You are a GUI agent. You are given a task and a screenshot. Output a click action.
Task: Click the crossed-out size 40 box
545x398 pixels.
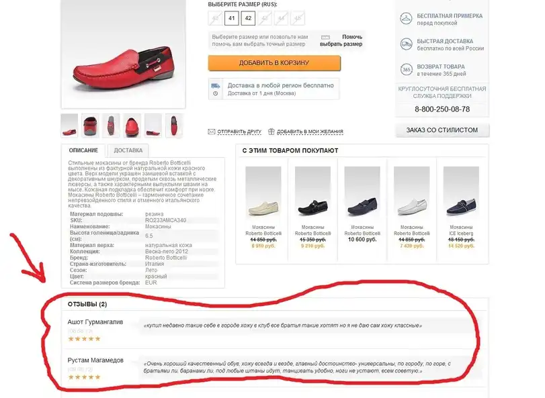pos(215,18)
